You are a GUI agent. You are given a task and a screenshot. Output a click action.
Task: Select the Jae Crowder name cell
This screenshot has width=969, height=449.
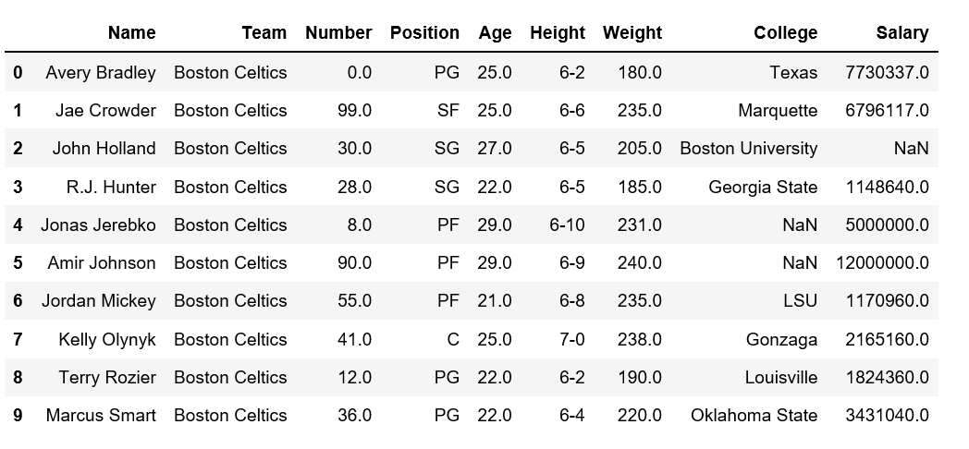[x=105, y=111]
